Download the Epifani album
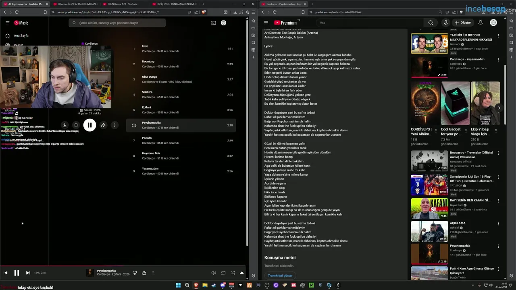 coord(64,125)
